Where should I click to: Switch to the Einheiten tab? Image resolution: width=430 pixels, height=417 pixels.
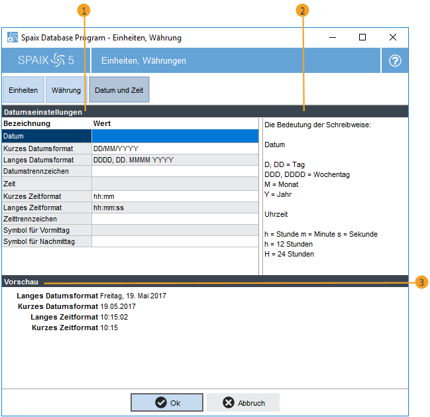tap(23, 89)
